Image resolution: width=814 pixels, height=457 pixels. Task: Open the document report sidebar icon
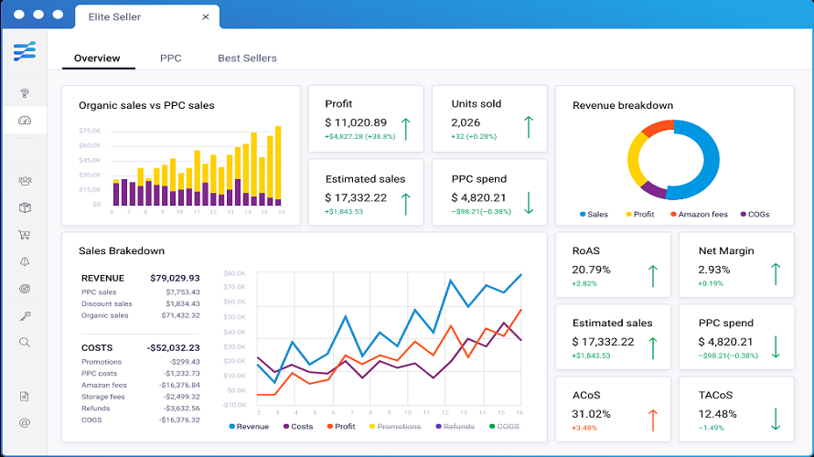[x=25, y=397]
